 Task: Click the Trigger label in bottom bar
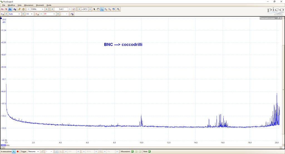coord(23,152)
